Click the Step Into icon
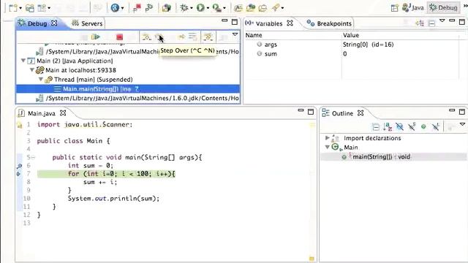 click(146, 37)
